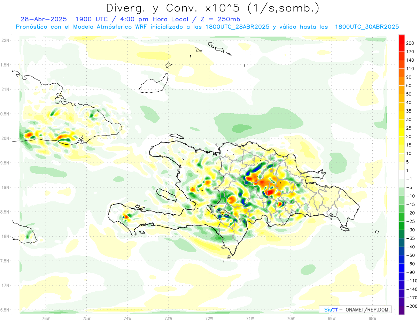The image size is (418, 323).
Task: Click the '1800UTC_28ABR2025' initialization time text
Action: pyautogui.click(x=238, y=27)
